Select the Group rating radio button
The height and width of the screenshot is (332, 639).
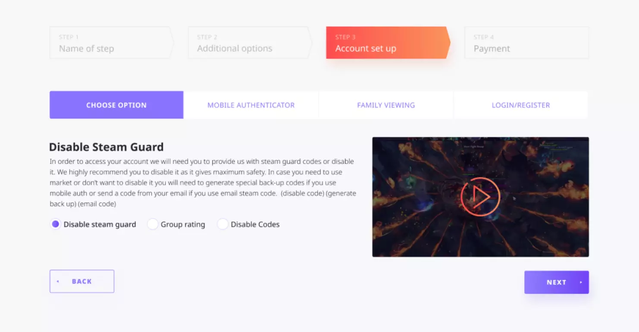[x=153, y=224]
